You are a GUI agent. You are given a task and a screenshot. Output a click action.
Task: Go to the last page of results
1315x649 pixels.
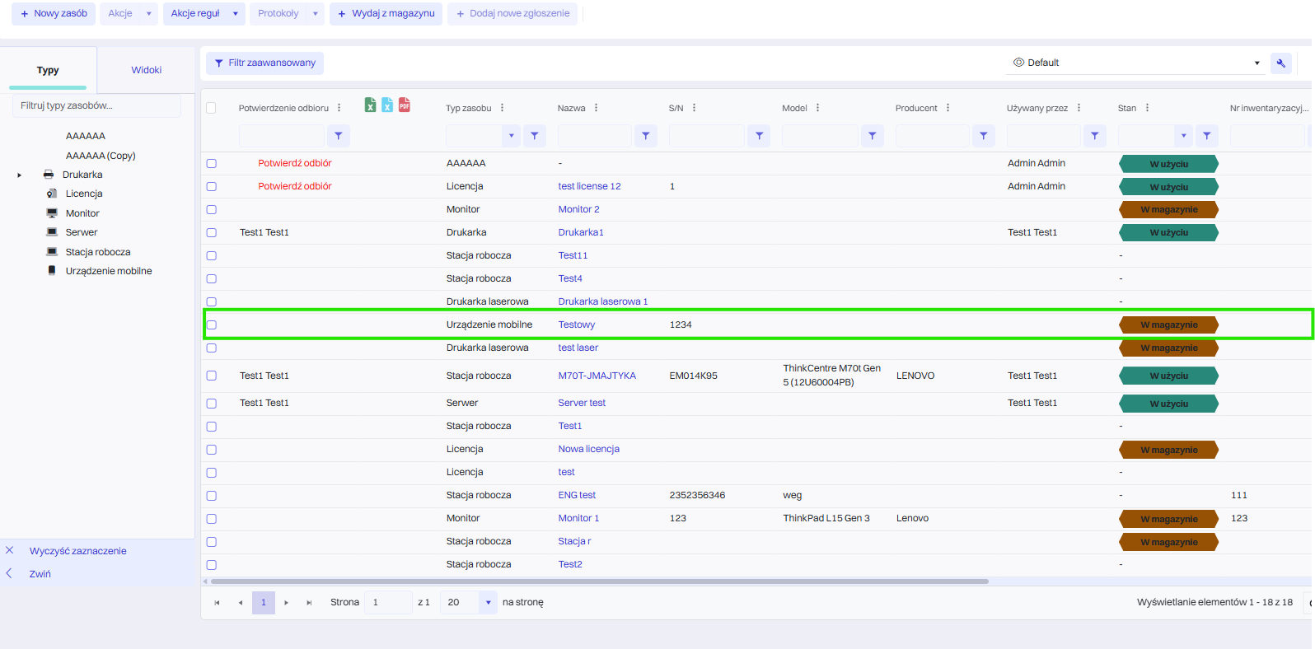click(309, 603)
